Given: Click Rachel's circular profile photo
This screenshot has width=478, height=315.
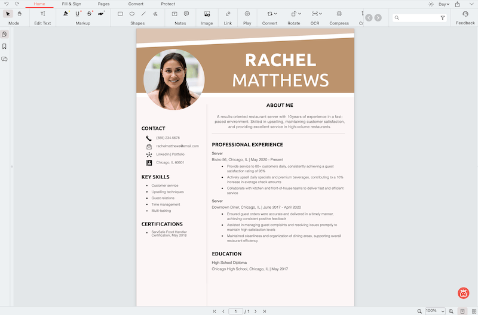Looking at the screenshot, I should click(x=174, y=79).
